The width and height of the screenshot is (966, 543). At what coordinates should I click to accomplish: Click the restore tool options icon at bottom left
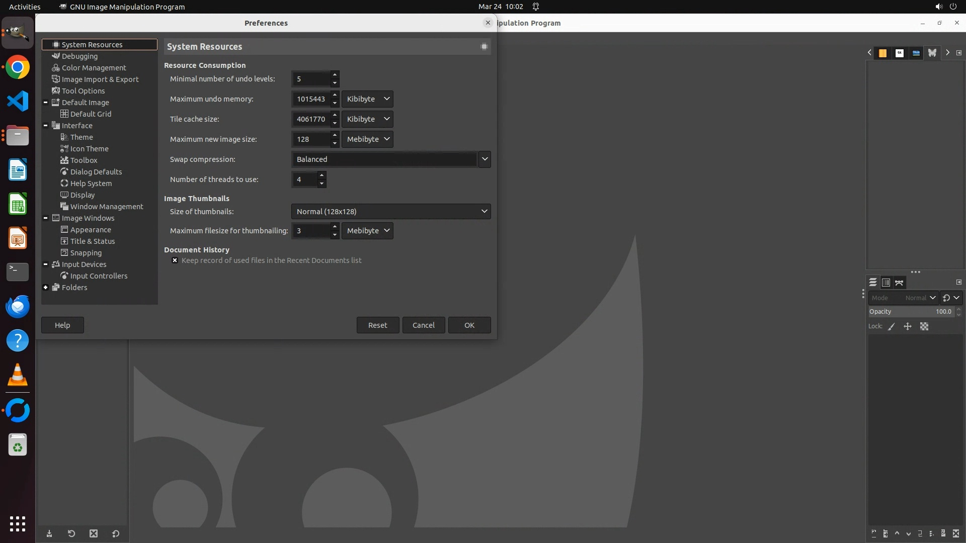[71, 533]
